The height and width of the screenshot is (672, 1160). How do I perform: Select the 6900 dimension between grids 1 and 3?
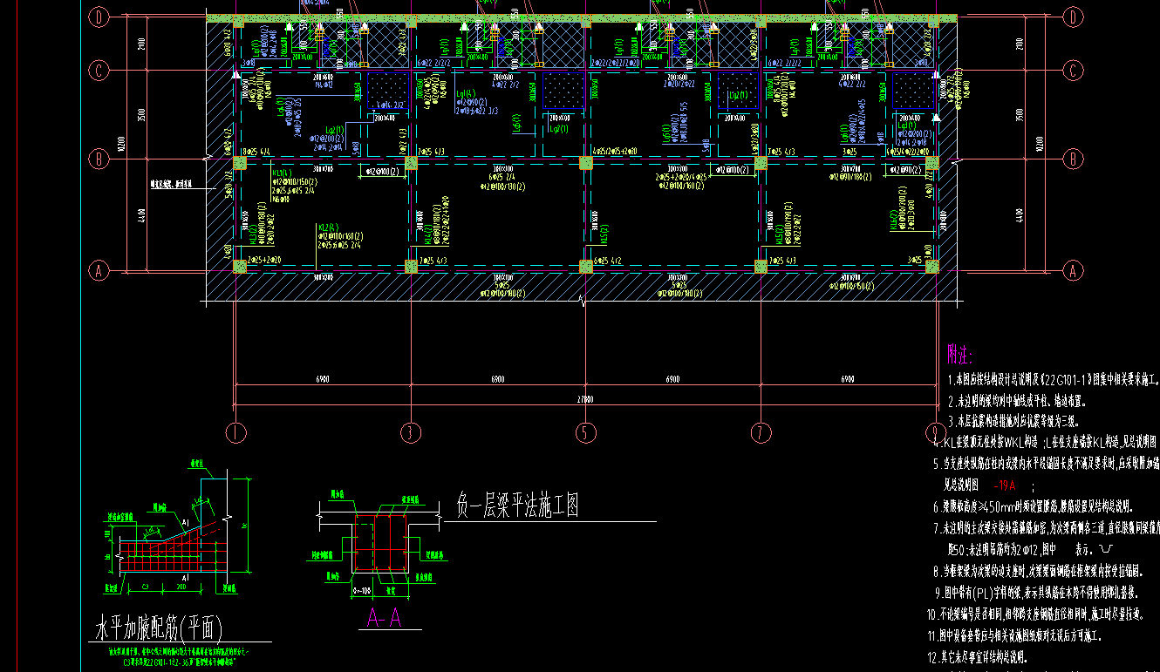coord(322,379)
